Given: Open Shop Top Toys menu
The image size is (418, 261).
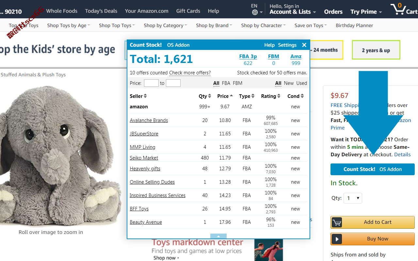Looking at the screenshot, I should coord(117,25).
